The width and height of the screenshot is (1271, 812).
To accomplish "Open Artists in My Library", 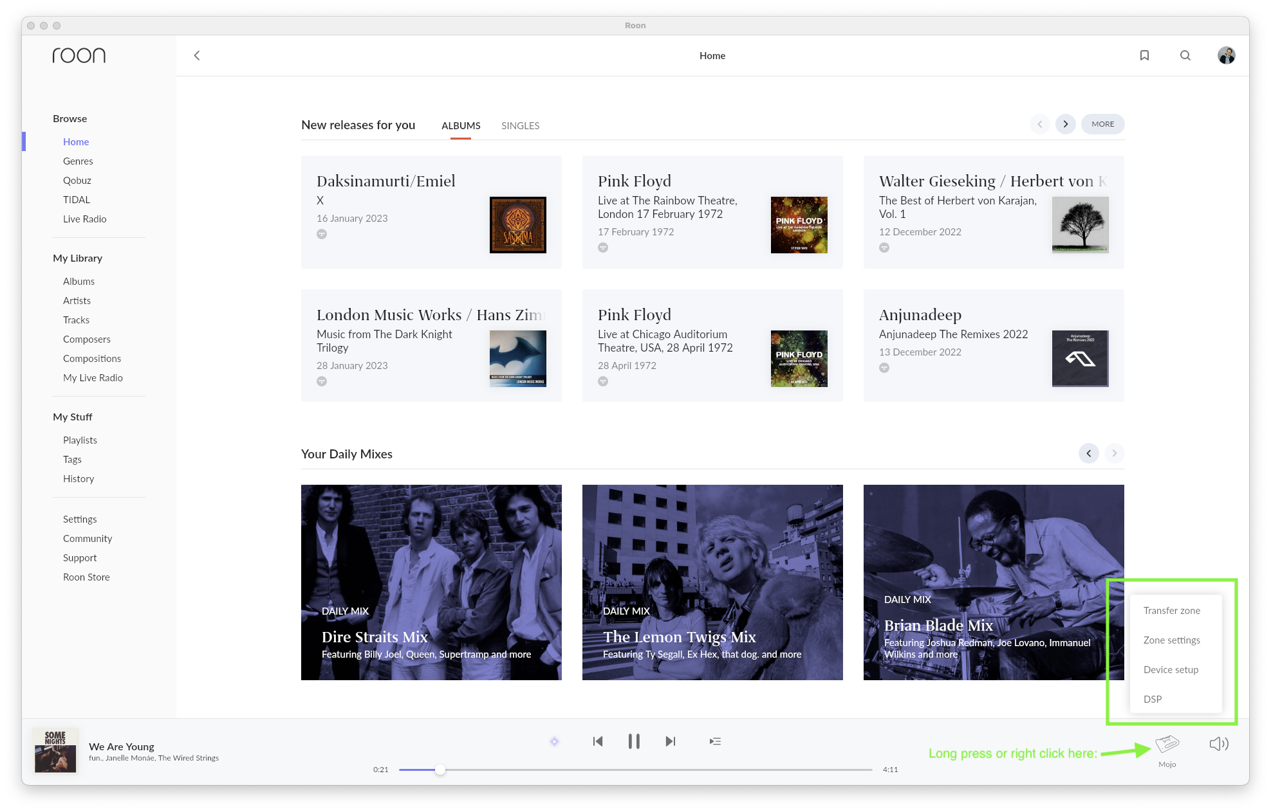I will point(77,300).
